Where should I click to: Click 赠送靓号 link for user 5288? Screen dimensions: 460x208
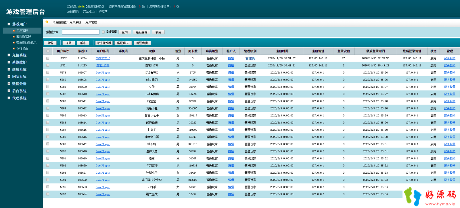(x=449, y=137)
